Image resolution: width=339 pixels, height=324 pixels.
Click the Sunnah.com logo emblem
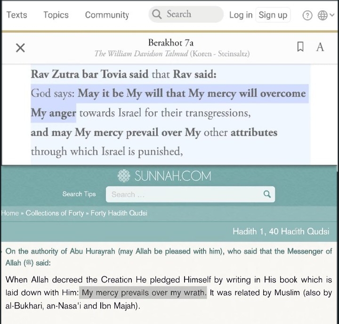[x=124, y=175]
